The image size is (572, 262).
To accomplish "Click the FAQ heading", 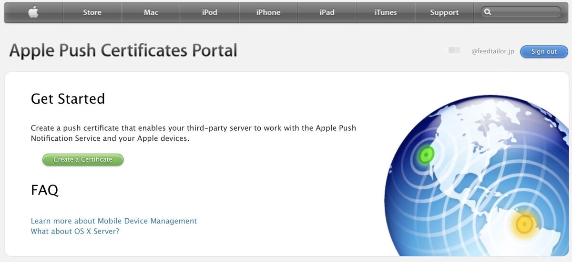I will pyautogui.click(x=45, y=190).
